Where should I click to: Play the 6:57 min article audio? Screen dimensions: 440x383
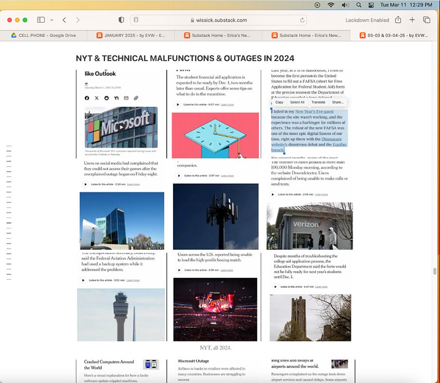[x=178, y=104]
